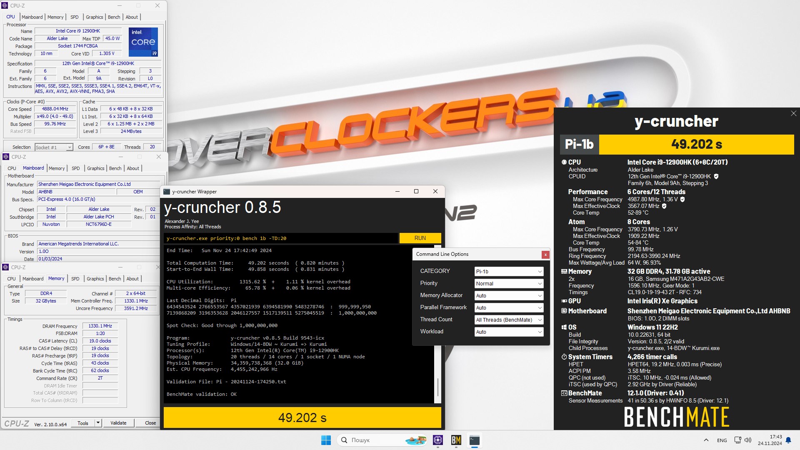The height and width of the screenshot is (450, 800).
Task: Click the DRAM Frequency value 1330.1 MHz
Action: click(x=100, y=326)
